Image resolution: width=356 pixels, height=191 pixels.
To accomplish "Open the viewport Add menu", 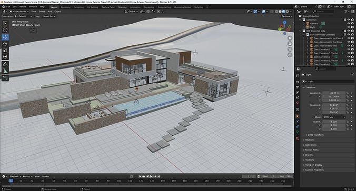I will pyautogui.click(x=50, y=12).
